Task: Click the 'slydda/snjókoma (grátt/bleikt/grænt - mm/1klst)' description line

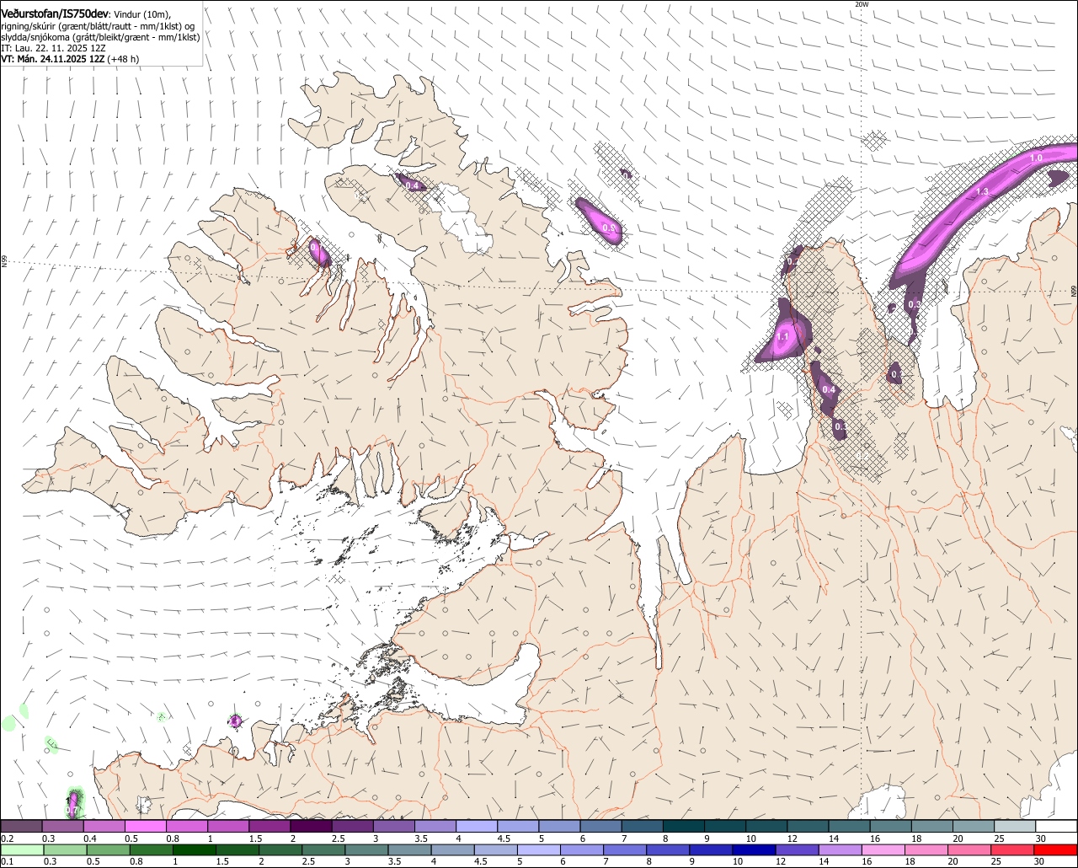Action: (x=100, y=37)
